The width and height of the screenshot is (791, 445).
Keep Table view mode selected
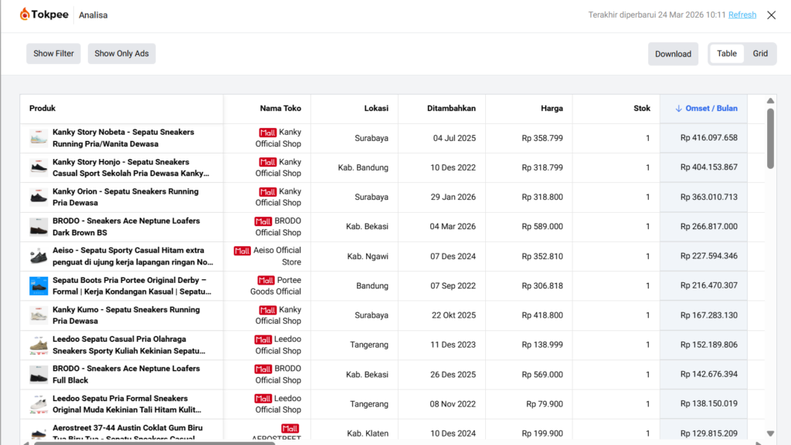click(x=726, y=54)
